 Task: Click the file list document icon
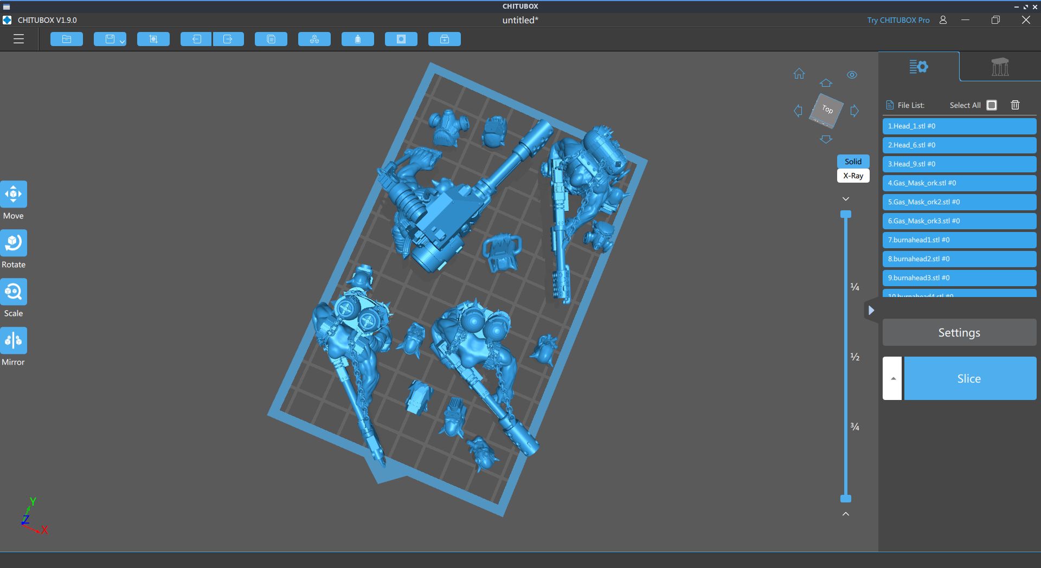(890, 105)
